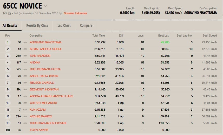This screenshot has width=223, height=135.
Task: Click position 1 badge icon
Action: [x=8, y=42]
